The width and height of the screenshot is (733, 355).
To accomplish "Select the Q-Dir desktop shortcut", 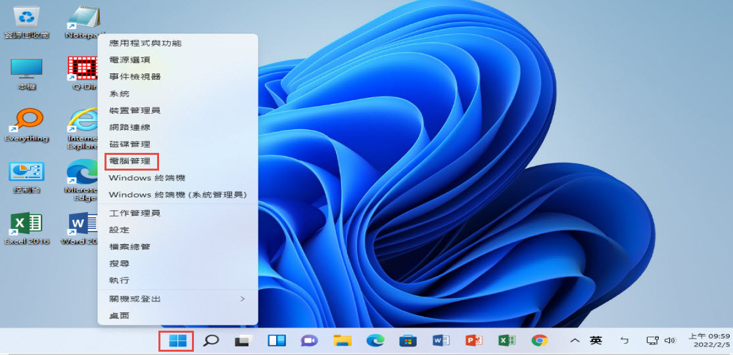I will [x=83, y=73].
